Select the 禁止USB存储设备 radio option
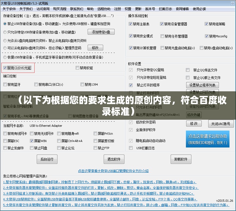This screenshot has width=236, height=211. (x=5, y=24)
